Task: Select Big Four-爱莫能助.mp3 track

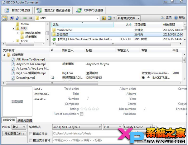Action: pos(31,73)
